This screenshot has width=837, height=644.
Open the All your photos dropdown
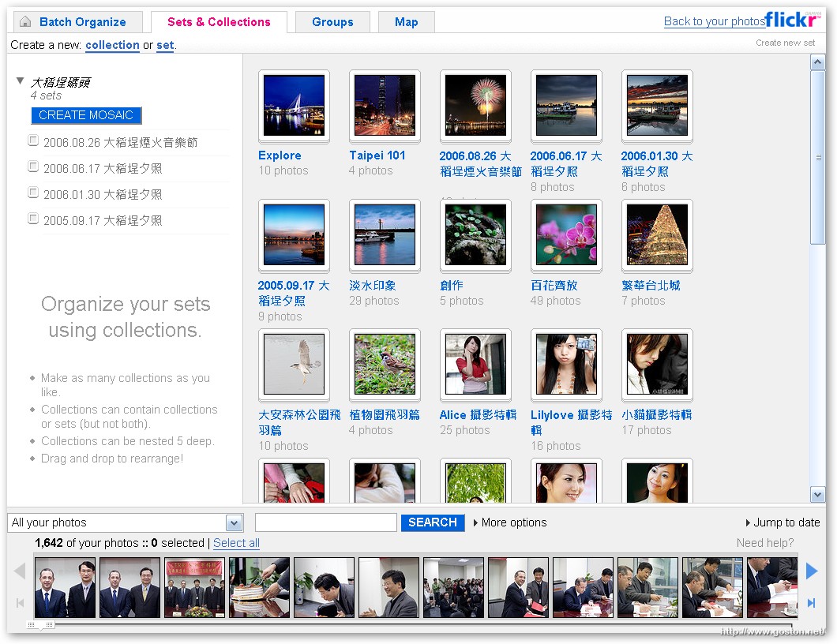[234, 523]
